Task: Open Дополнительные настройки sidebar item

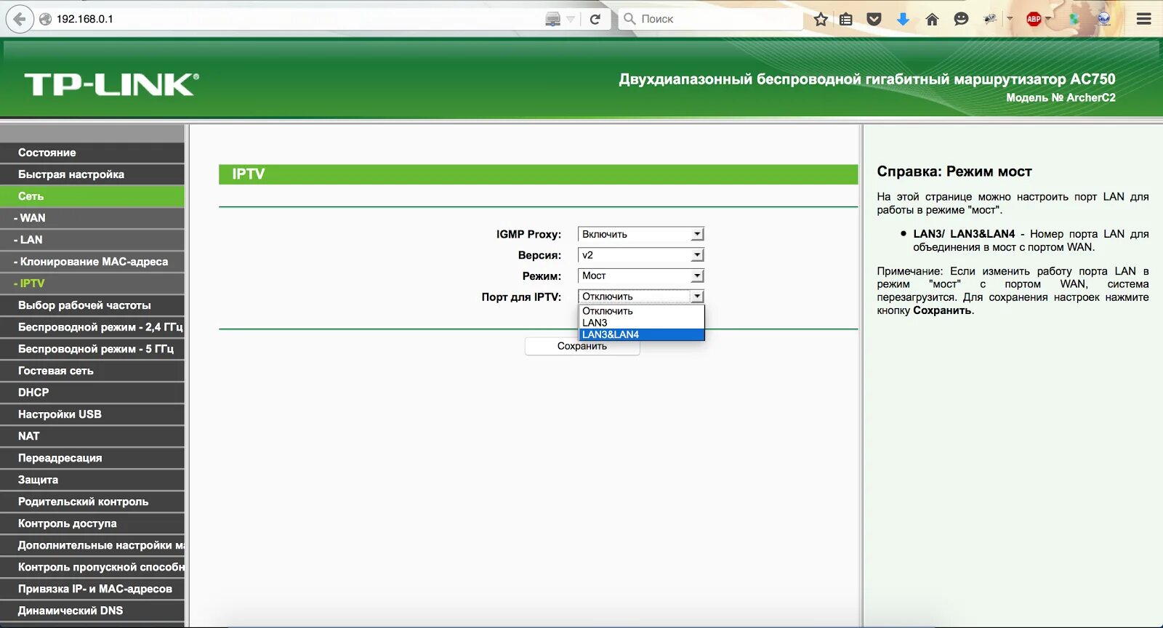Action: [x=92, y=545]
